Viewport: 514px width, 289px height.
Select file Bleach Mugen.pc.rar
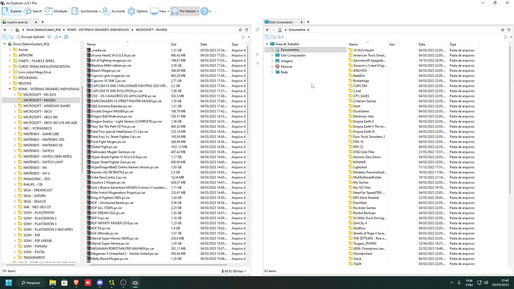(x=106, y=71)
